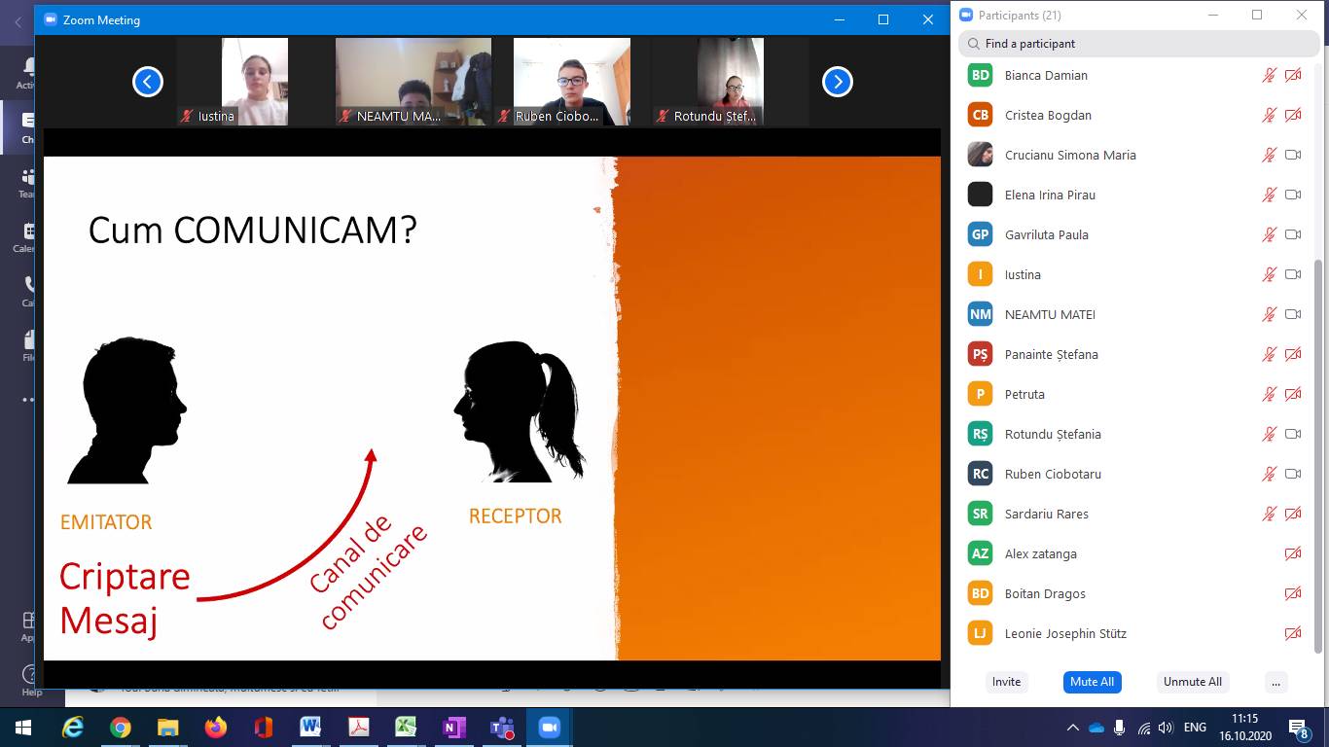Viewport: 1329px width, 747px height.
Task: Click the Teams Help icon in sidebar
Action: [x=30, y=676]
